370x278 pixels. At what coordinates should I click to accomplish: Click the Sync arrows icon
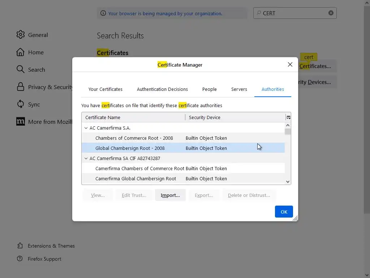coord(20,104)
